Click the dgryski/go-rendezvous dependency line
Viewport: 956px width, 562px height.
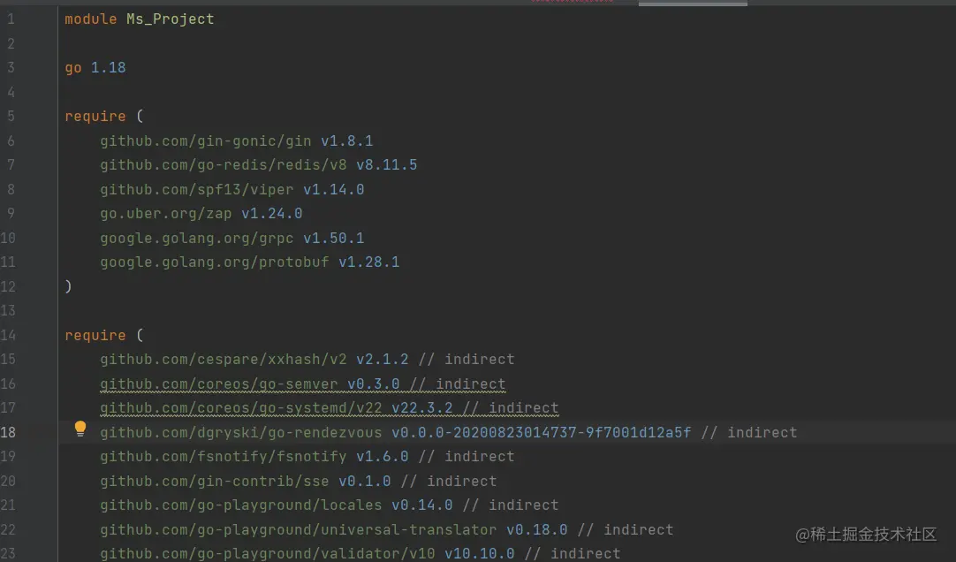[449, 432]
